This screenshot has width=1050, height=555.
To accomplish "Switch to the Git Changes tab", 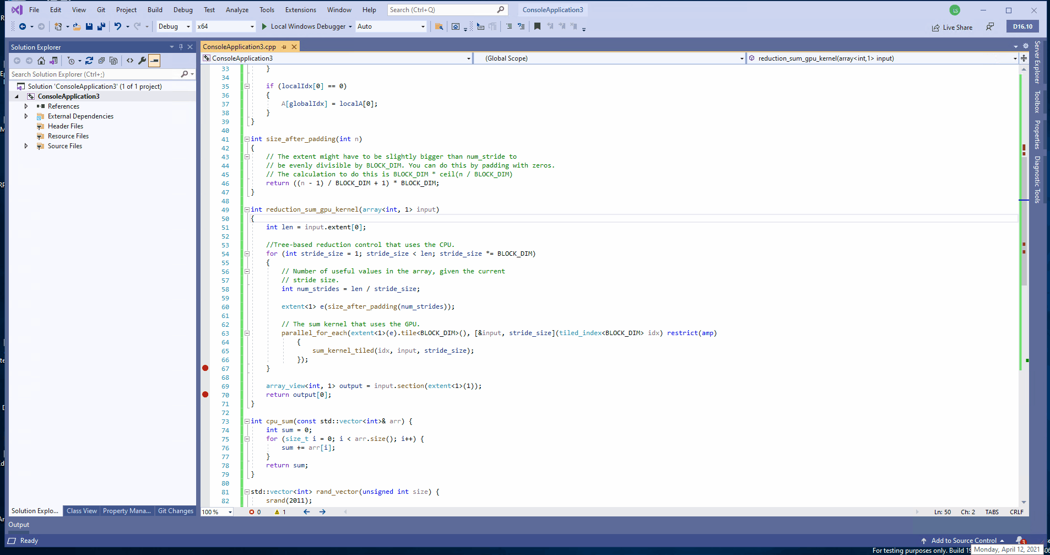I will click(175, 511).
